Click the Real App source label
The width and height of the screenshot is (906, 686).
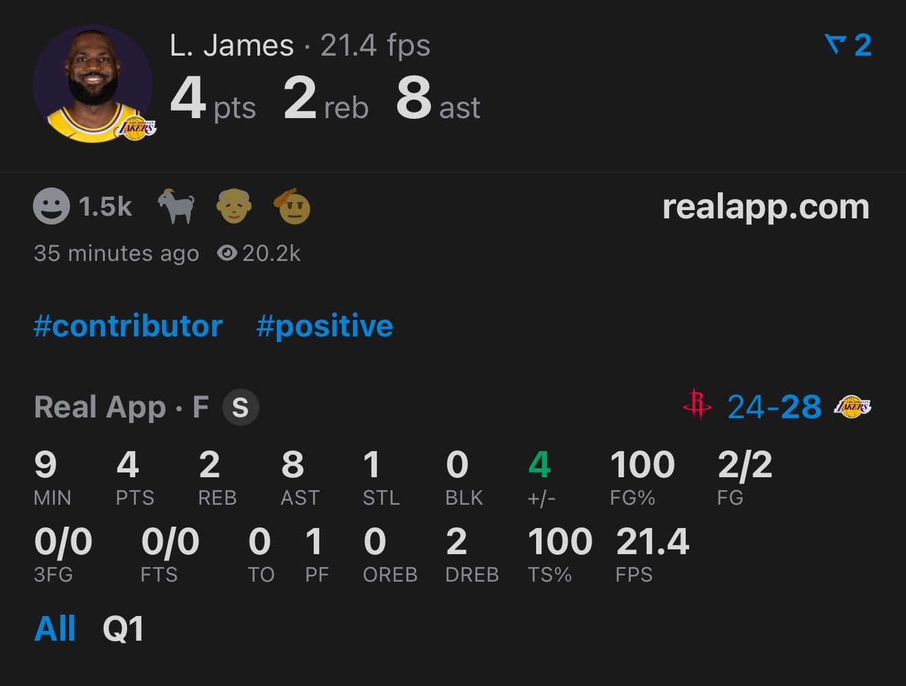(x=100, y=407)
